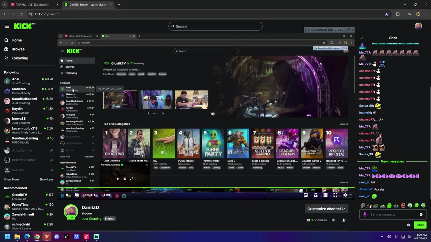Bookmark this page with the star icon

387,14
